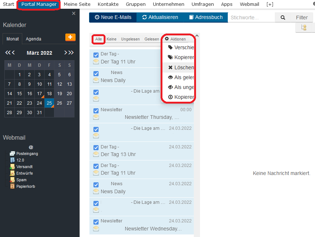Open the Unternehmen menu item

click(x=169, y=4)
